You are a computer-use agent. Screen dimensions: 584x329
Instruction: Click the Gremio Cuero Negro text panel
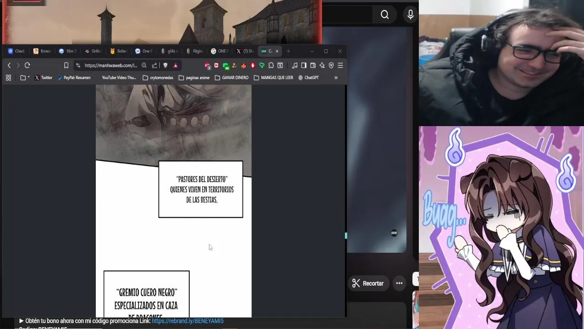click(146, 294)
